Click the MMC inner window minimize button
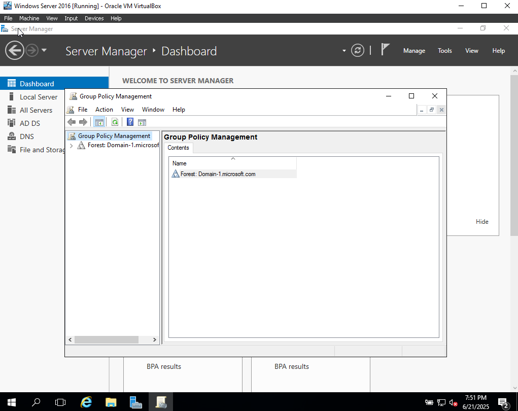This screenshot has height=411, width=518. 422,110
